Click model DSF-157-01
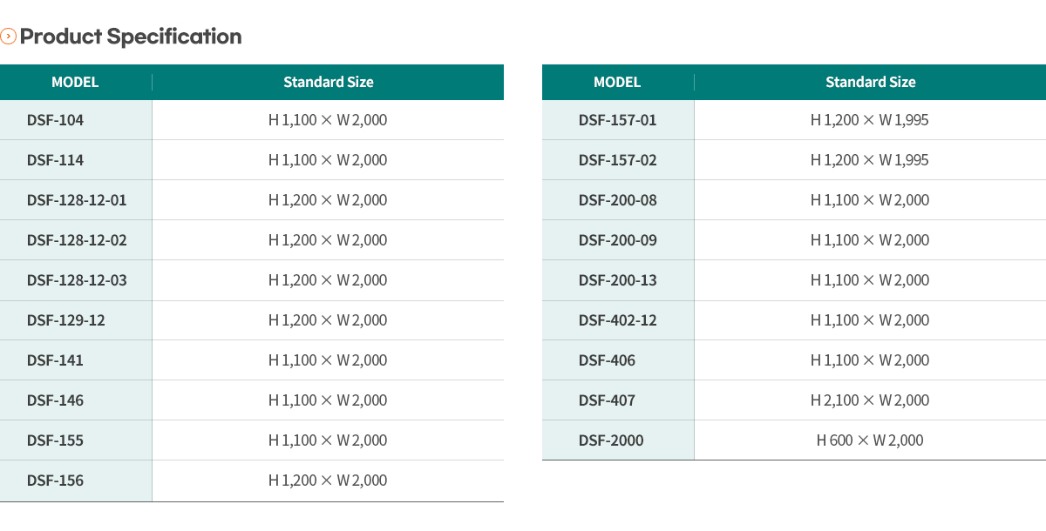The image size is (1046, 531). [618, 120]
